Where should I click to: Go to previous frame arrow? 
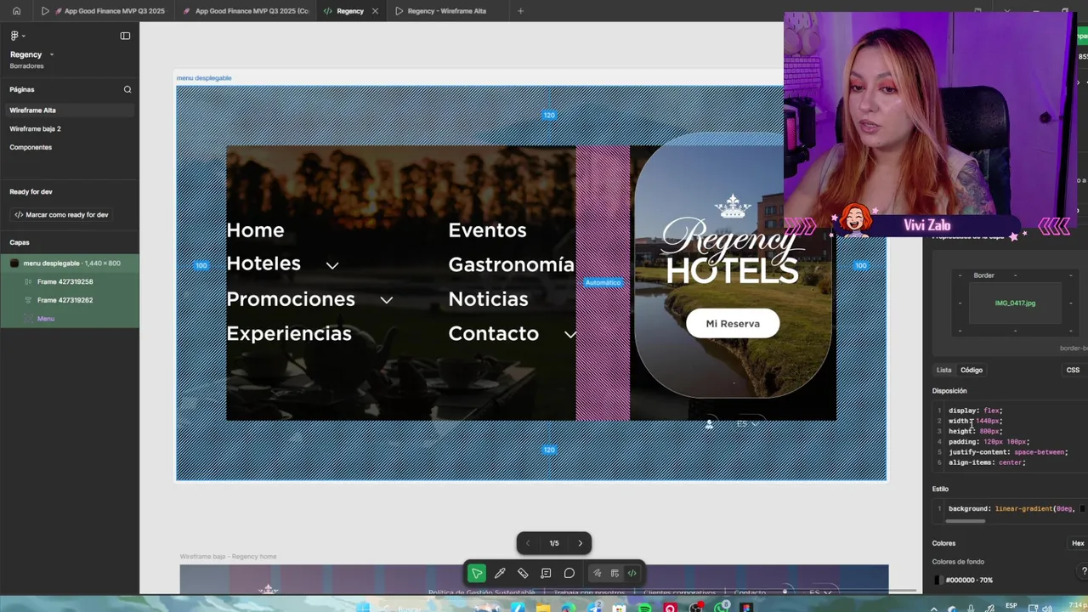[528, 543]
